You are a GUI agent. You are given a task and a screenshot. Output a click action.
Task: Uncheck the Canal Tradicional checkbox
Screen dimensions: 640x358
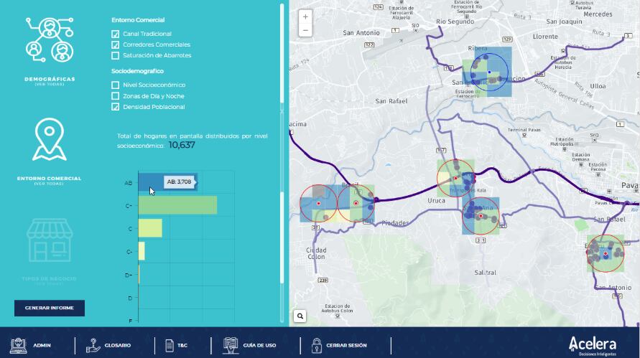(116, 34)
